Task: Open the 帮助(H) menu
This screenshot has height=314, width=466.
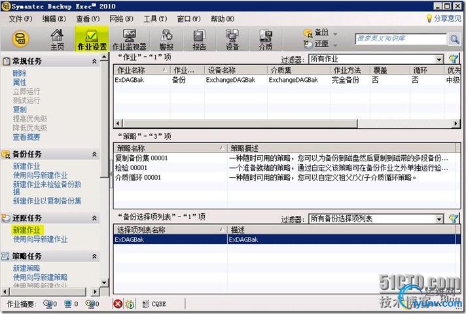Action: pos(223,19)
